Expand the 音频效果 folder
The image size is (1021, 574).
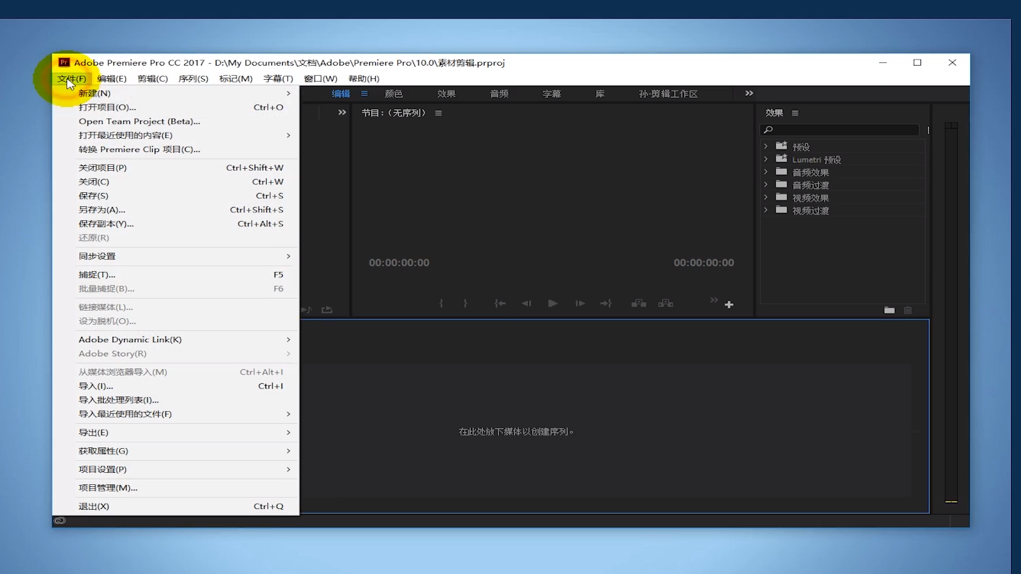click(x=766, y=171)
